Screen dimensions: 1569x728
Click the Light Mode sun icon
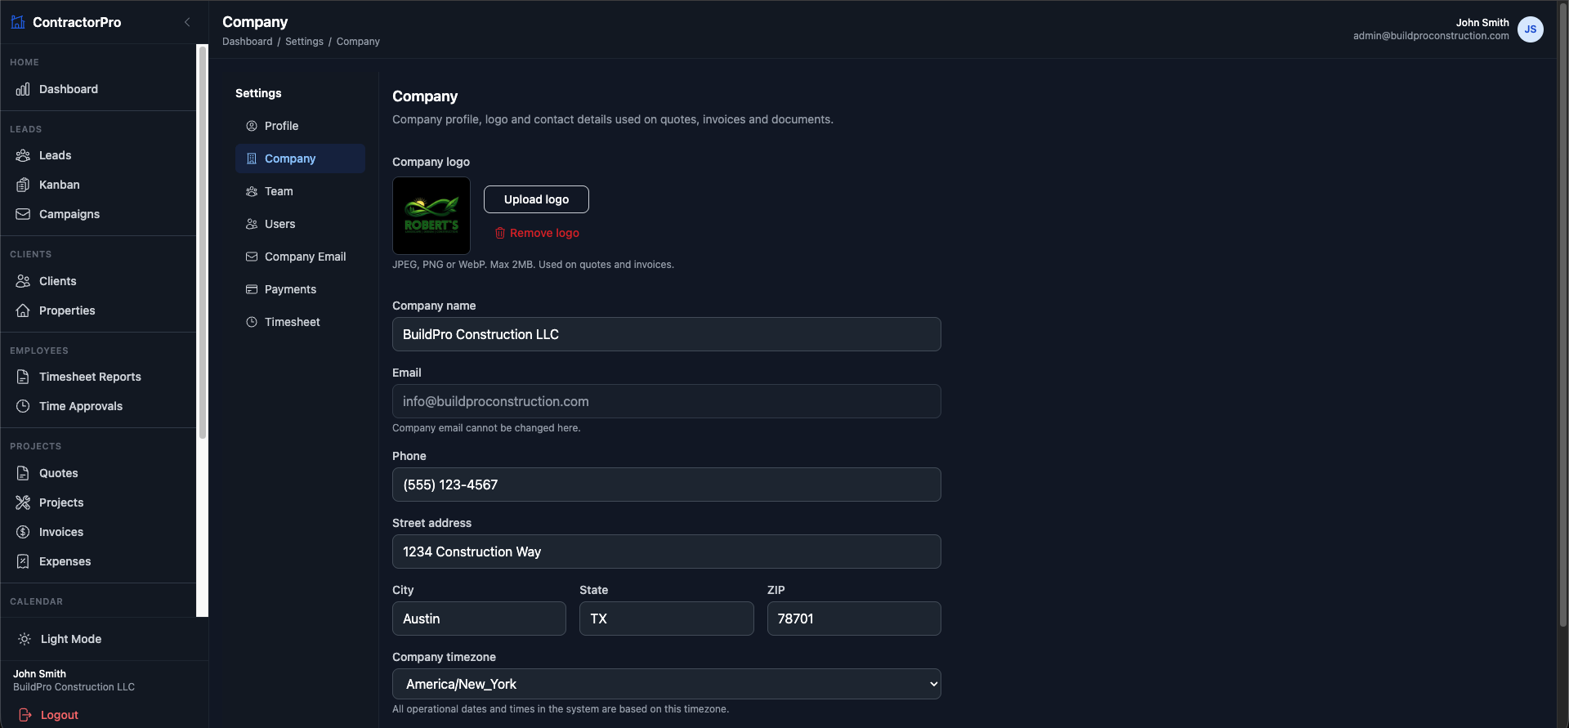25,639
